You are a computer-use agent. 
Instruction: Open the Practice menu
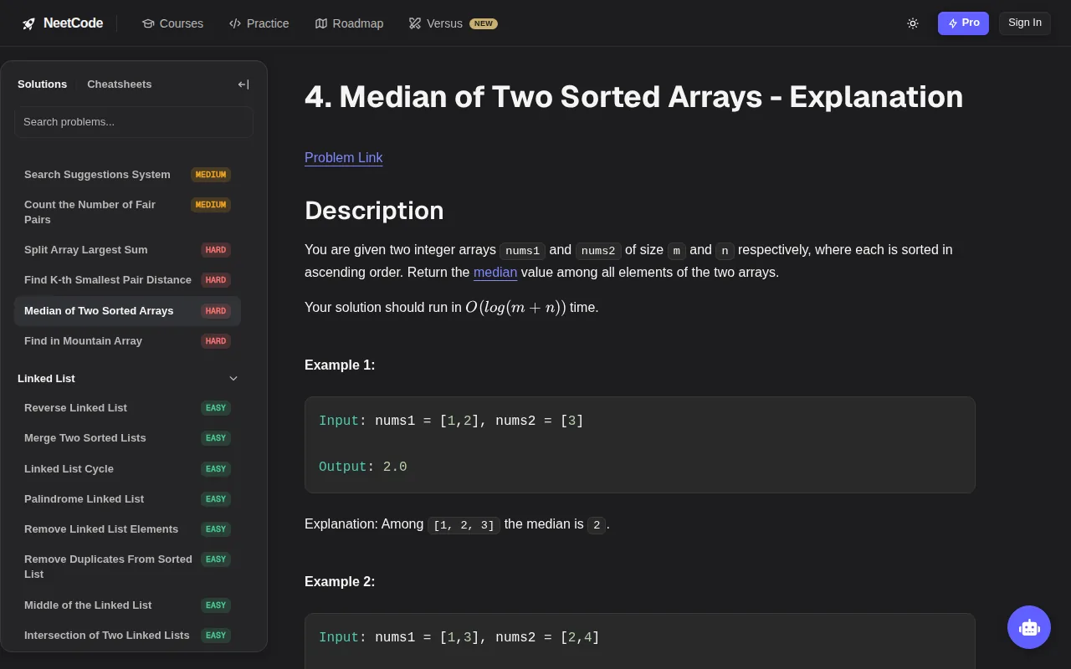(x=259, y=23)
